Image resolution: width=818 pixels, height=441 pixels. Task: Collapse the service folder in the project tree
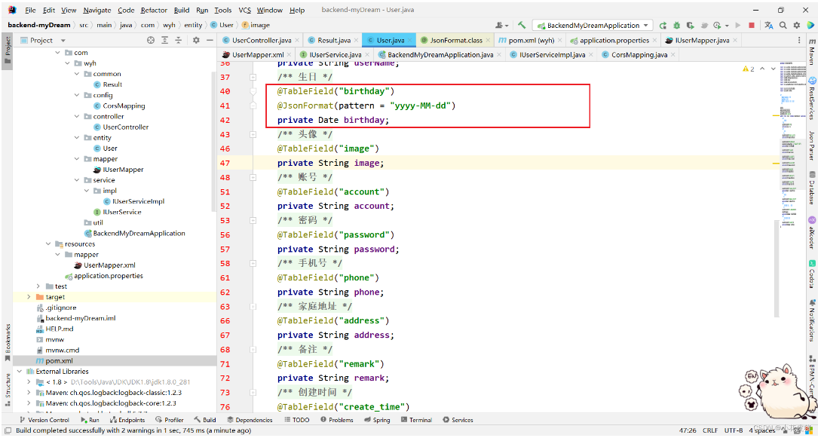pyautogui.click(x=77, y=180)
